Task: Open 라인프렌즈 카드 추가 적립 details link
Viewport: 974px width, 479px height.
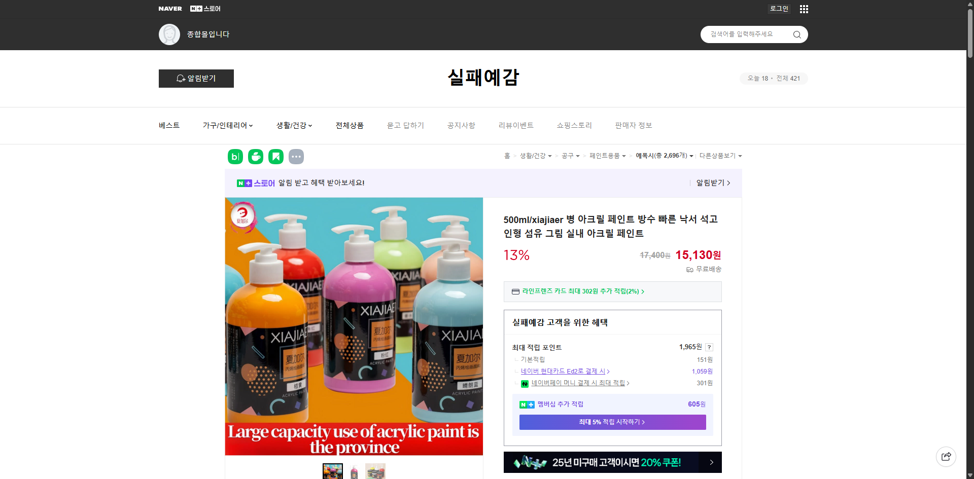Action: coord(582,291)
